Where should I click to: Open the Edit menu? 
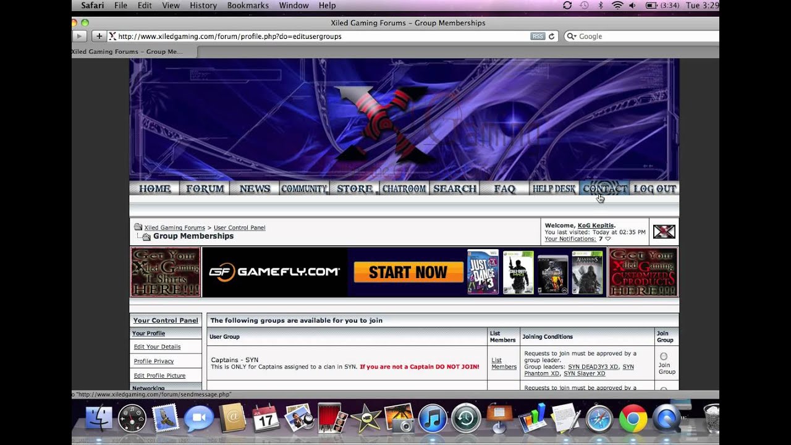pos(145,6)
